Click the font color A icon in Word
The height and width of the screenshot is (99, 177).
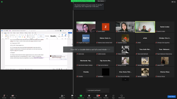[x=25, y=37]
